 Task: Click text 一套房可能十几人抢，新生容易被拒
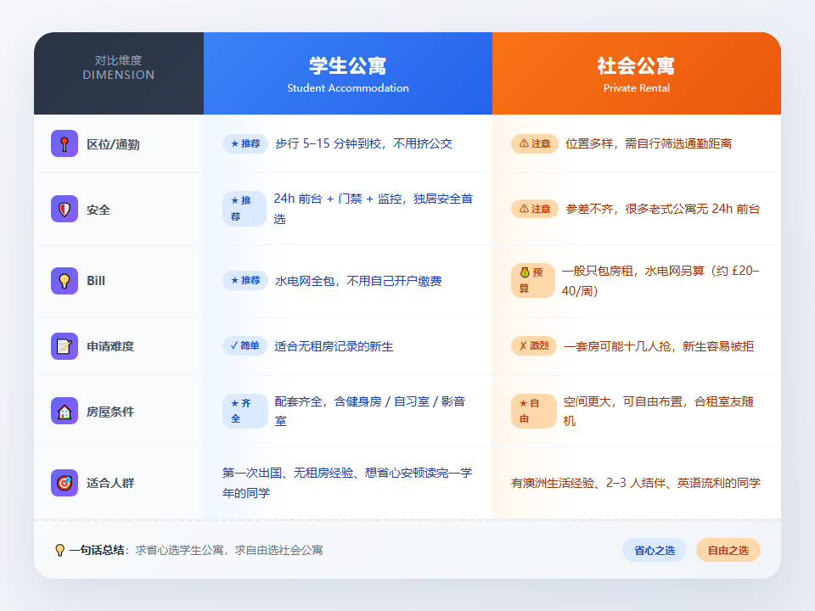click(x=659, y=346)
